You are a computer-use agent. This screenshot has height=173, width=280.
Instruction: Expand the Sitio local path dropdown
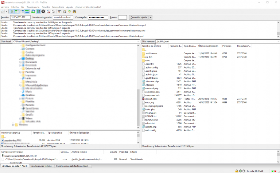tap(138, 42)
